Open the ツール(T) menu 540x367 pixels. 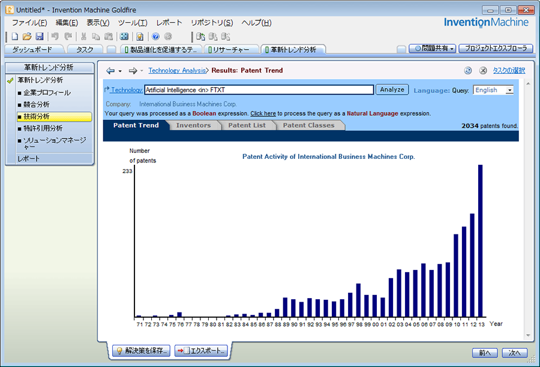[x=133, y=23]
